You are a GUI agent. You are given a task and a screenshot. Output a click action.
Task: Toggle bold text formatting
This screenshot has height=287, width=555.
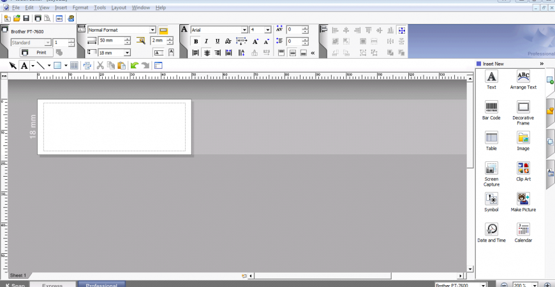196,41
